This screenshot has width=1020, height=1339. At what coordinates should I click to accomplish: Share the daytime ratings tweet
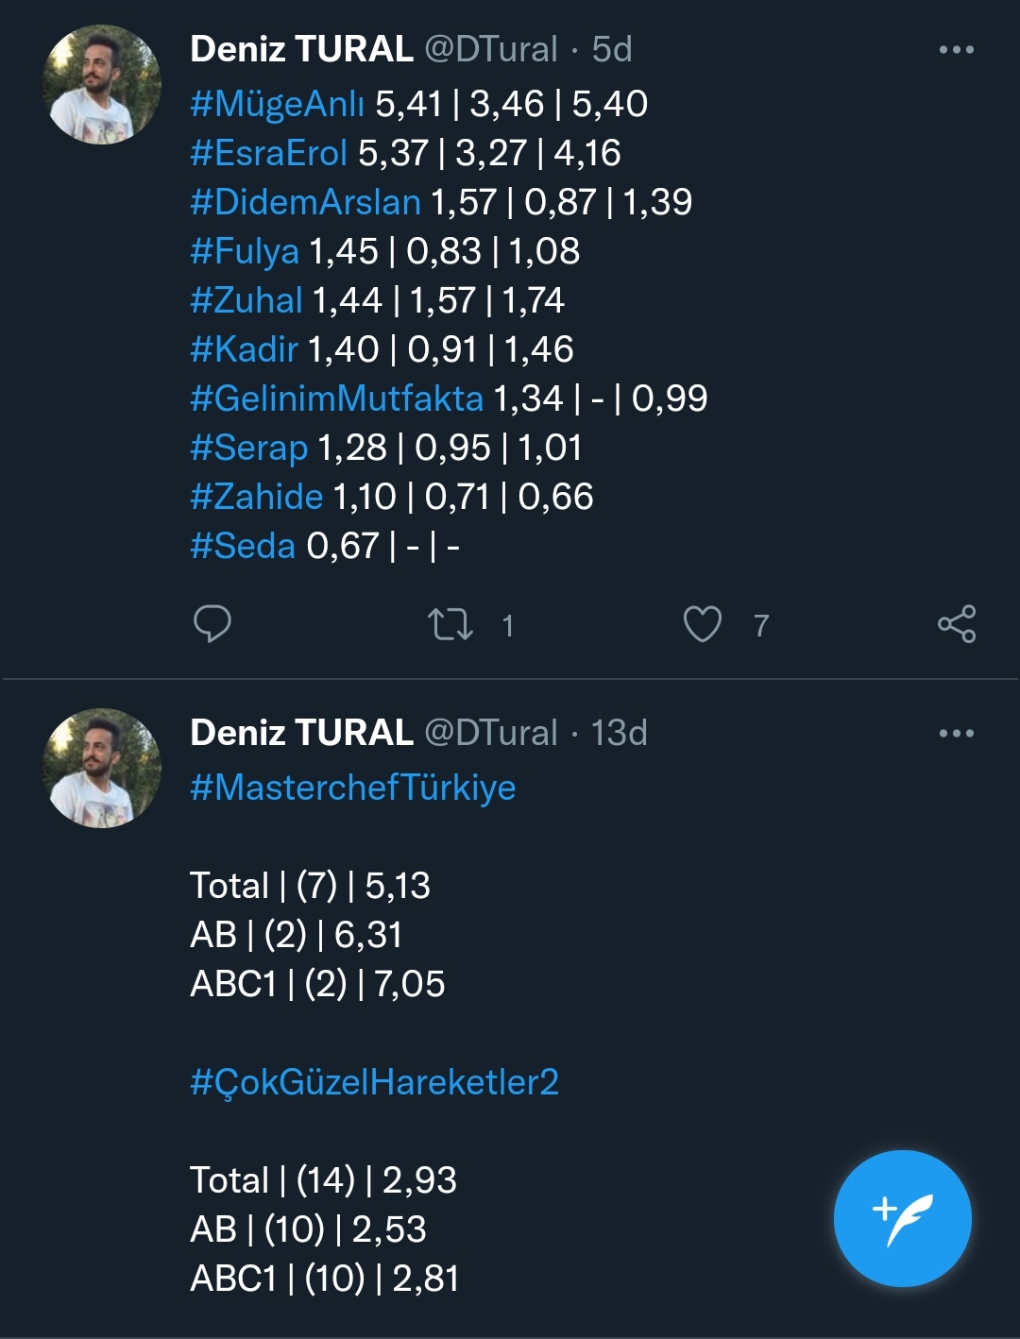[x=956, y=624]
